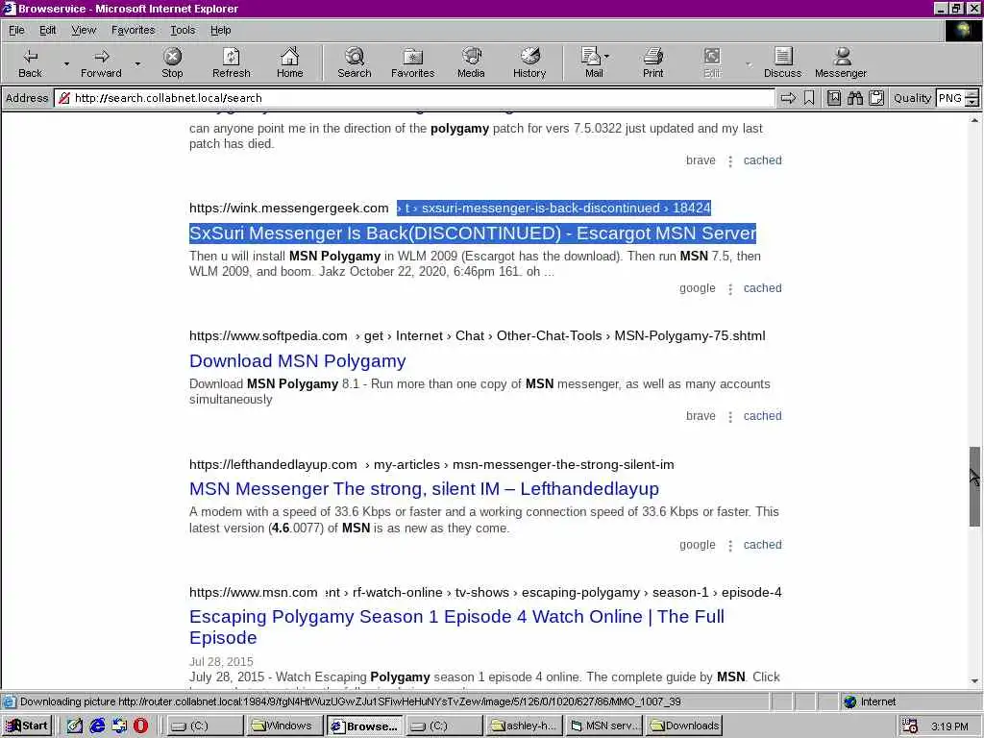Screen dimensions: 984x738
Task: Click the binoculars find icon
Action: click(x=854, y=98)
